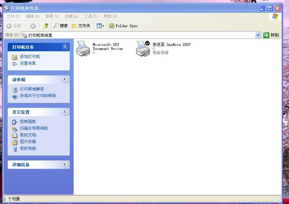Open the Edit (编辑) menu
289x204 pixels.
pos(33,16)
